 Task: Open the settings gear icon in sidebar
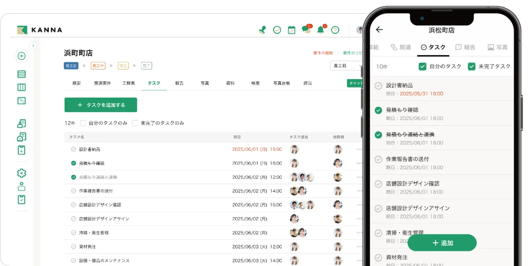tap(22, 173)
